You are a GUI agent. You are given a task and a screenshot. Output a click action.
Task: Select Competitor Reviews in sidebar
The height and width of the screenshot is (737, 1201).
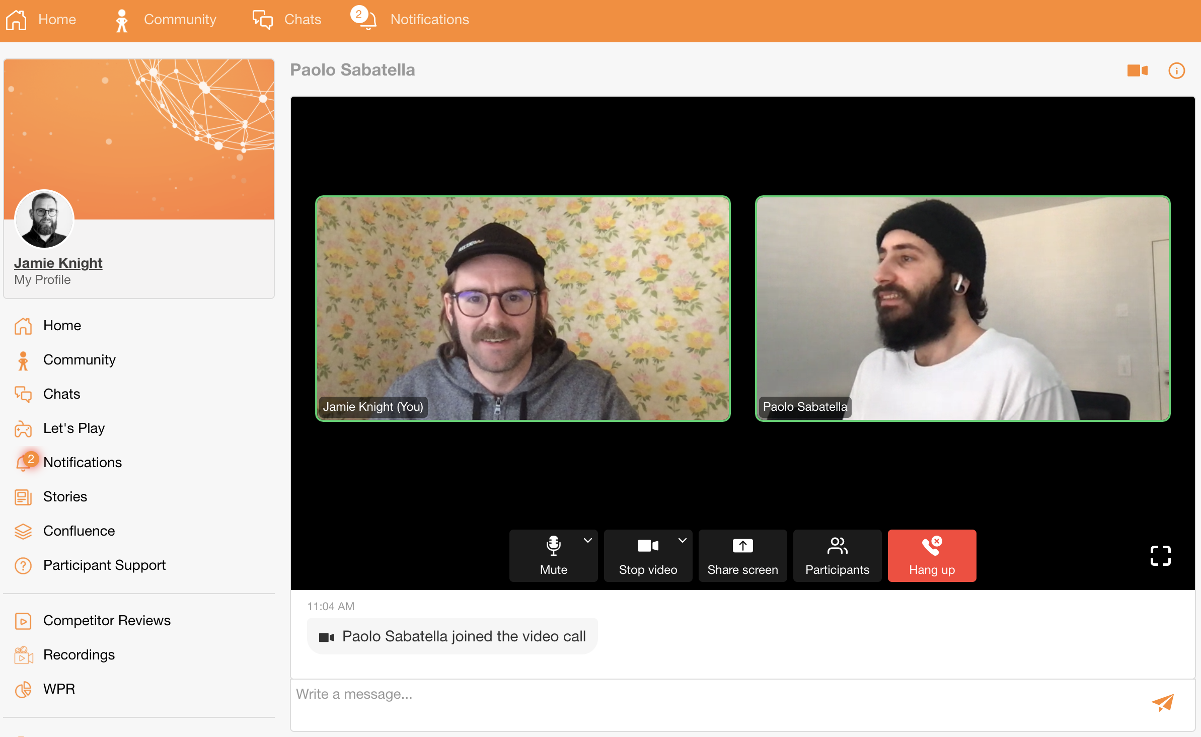point(107,621)
